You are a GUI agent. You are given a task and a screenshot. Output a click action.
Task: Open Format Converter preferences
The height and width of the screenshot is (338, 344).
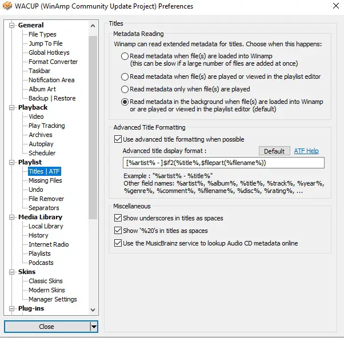[53, 62]
